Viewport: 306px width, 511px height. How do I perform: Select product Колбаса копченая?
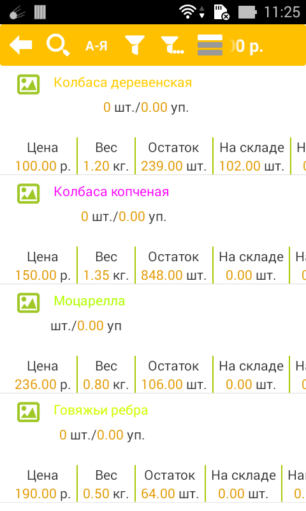tap(112, 192)
